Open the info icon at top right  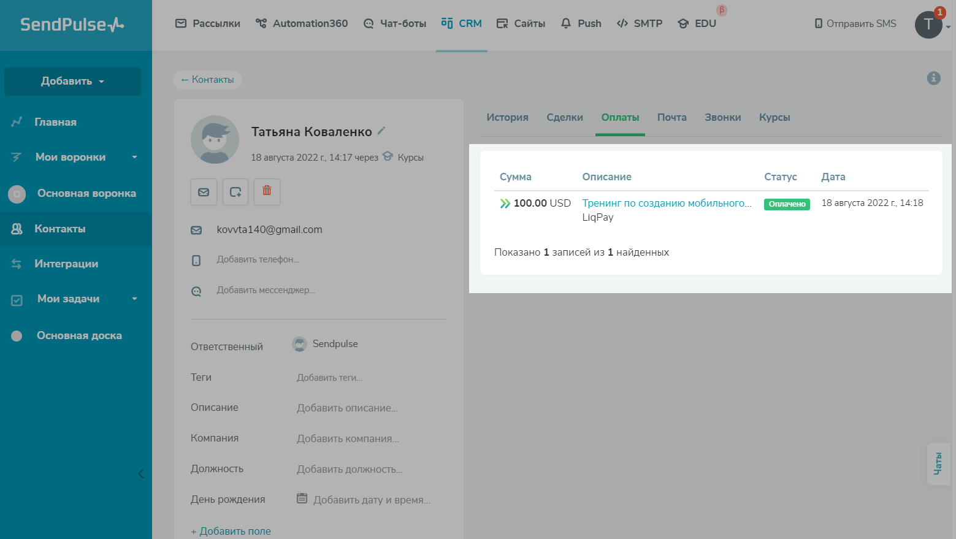(x=933, y=78)
